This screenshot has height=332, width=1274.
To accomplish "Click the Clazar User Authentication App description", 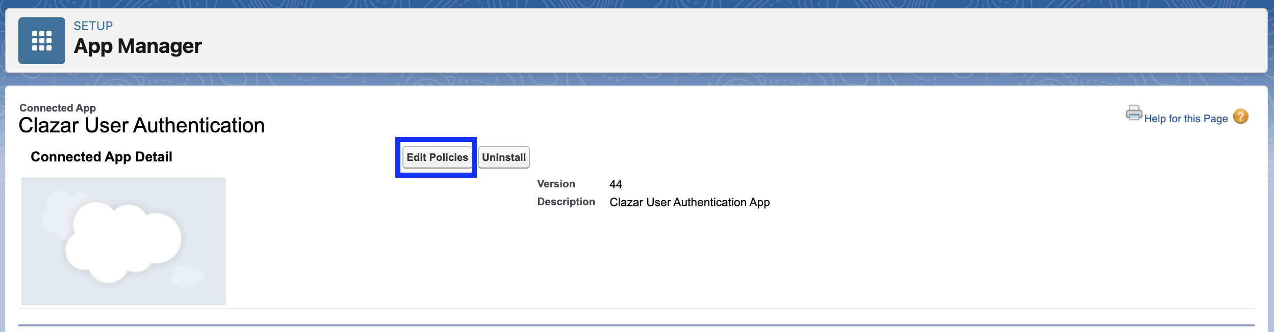I will (690, 203).
